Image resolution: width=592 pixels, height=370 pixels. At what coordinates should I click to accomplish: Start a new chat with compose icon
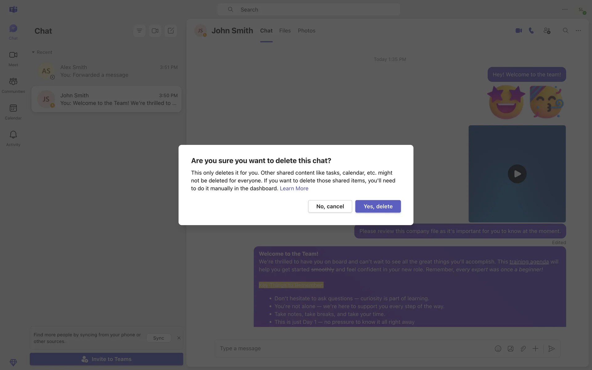click(171, 31)
